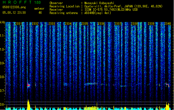This screenshot has height=110, width=174.
Task: Click the 1.1 kHz axis label
Action: pyautogui.click(x=2, y=36)
